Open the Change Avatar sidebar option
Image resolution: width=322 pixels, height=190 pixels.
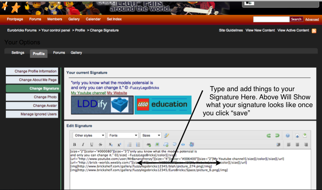pyautogui.click(x=32, y=106)
